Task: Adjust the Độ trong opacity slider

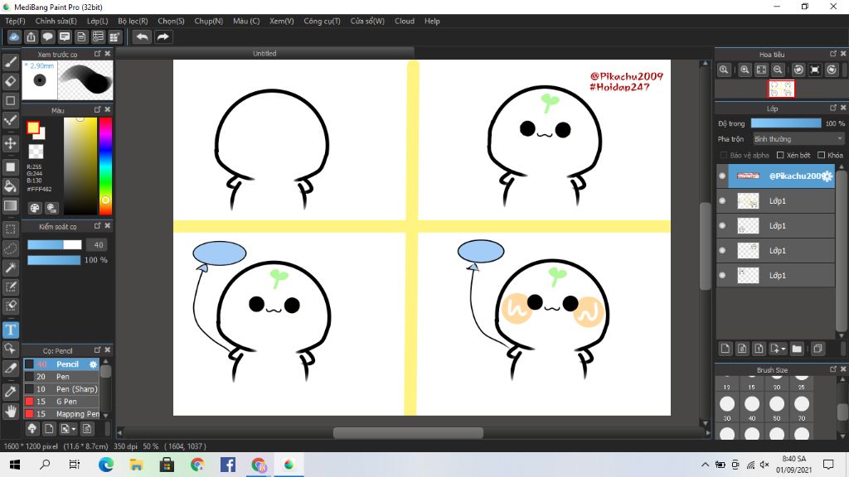Action: (786, 123)
